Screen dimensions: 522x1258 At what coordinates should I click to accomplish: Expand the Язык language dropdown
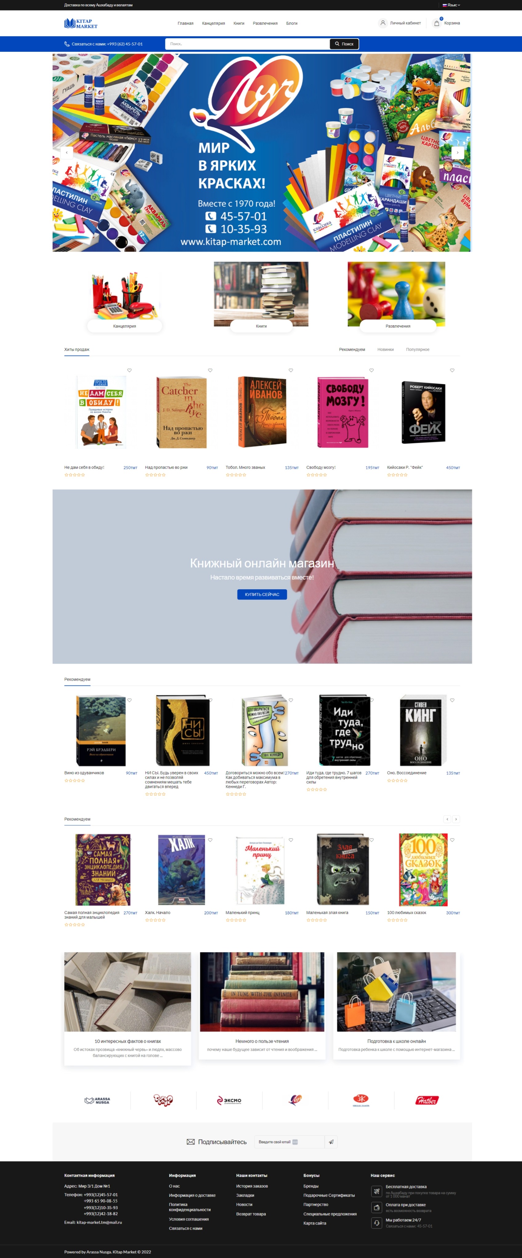451,5
